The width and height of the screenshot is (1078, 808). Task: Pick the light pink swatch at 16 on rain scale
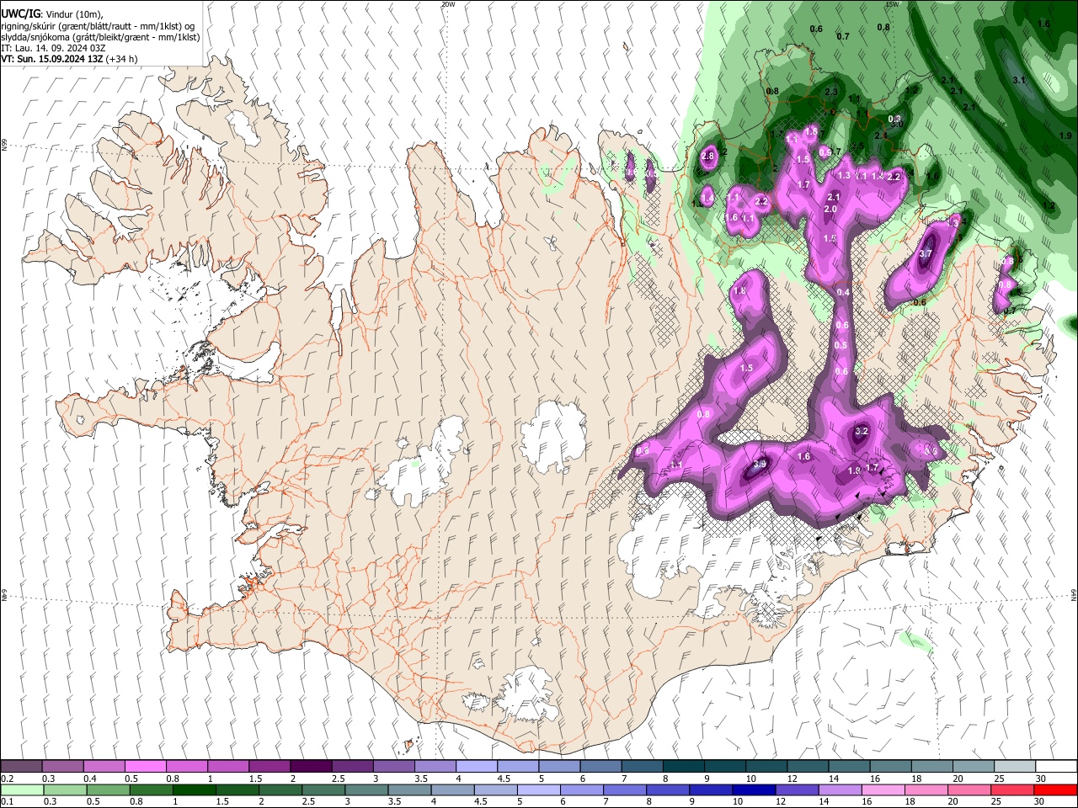[884, 789]
